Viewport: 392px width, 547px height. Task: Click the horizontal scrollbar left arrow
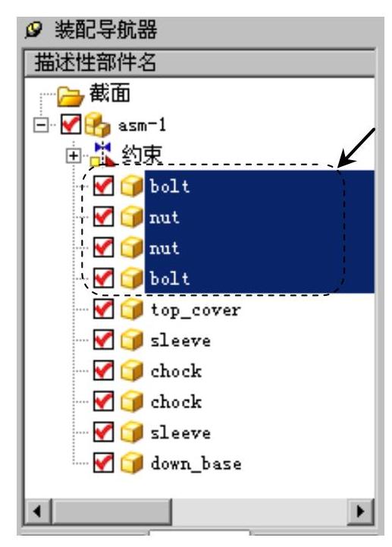coord(37,512)
